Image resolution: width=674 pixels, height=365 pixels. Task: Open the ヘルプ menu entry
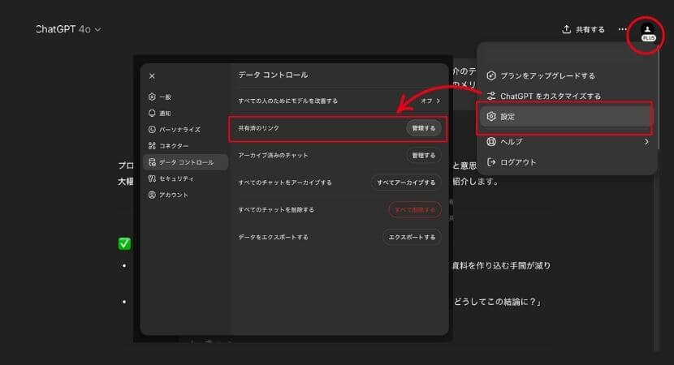pyautogui.click(x=568, y=142)
